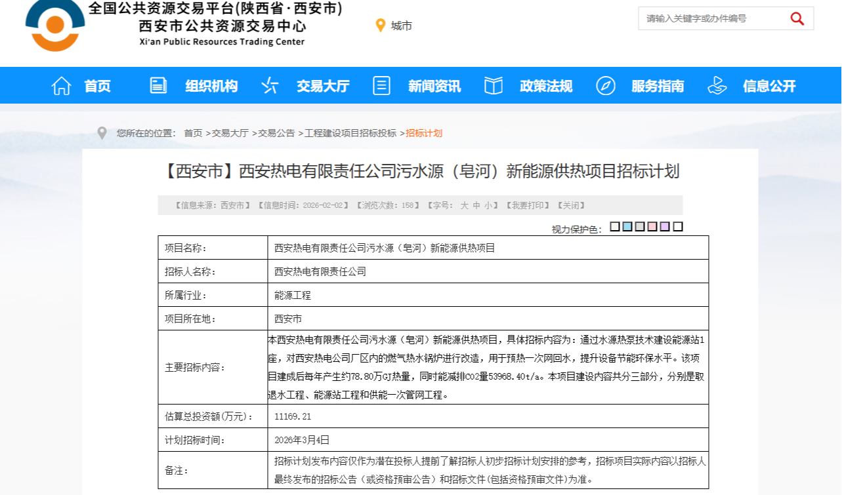Click the star icon beside 交易大厅

(270, 86)
